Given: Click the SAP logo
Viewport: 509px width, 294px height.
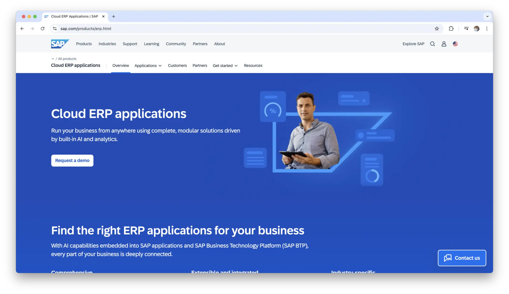Looking at the screenshot, I should (x=60, y=44).
